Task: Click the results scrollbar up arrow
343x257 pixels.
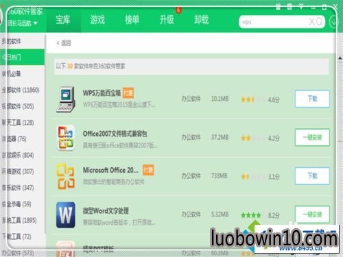Action: tap(340, 58)
